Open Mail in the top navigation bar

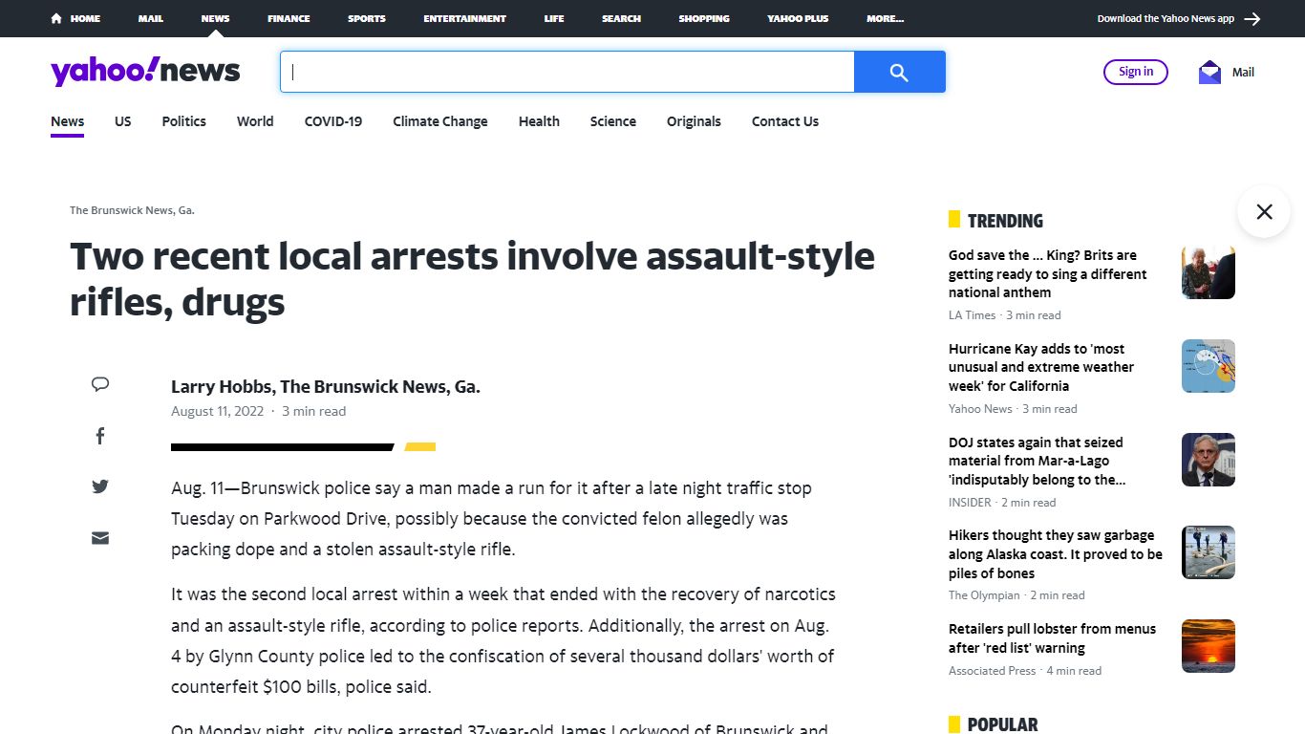pos(150,18)
